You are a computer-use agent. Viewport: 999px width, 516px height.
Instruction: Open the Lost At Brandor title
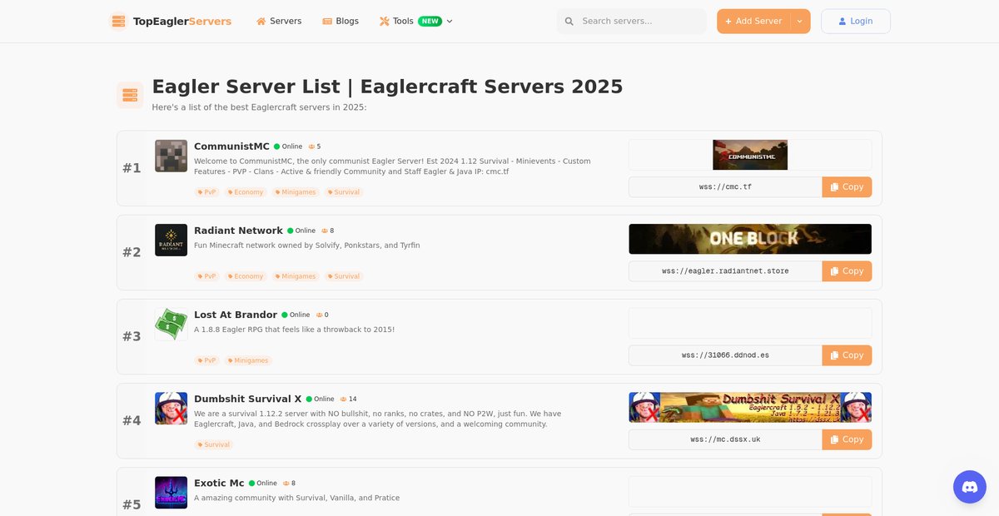click(x=236, y=315)
